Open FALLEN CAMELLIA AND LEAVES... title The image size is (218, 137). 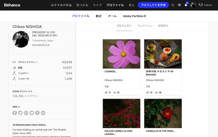(x=118, y=132)
